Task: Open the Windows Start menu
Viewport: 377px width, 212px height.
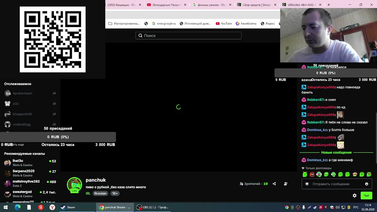Action: (6, 207)
